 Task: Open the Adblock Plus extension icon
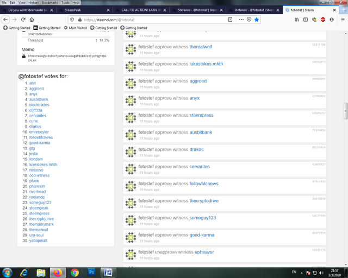tap(323, 20)
